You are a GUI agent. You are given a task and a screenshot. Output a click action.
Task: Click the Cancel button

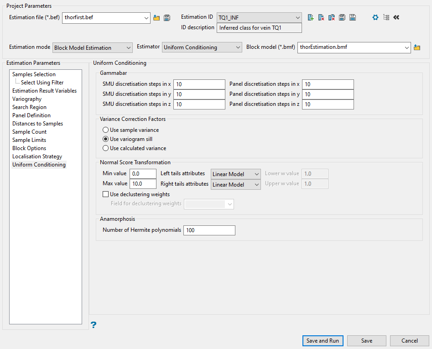coord(409,341)
